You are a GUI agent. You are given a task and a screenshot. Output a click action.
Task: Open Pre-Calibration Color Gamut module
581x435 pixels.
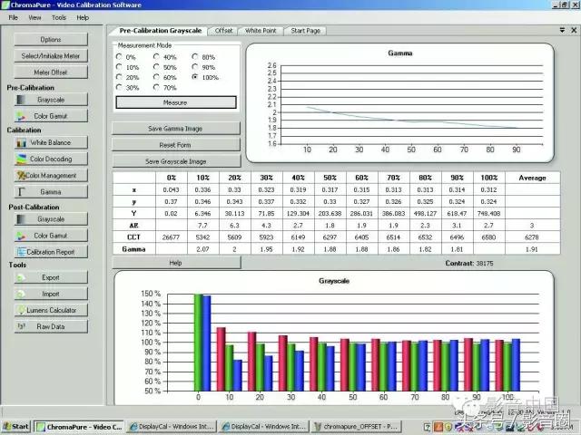pos(51,116)
